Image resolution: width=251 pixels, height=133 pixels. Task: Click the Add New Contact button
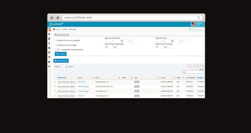(61, 61)
